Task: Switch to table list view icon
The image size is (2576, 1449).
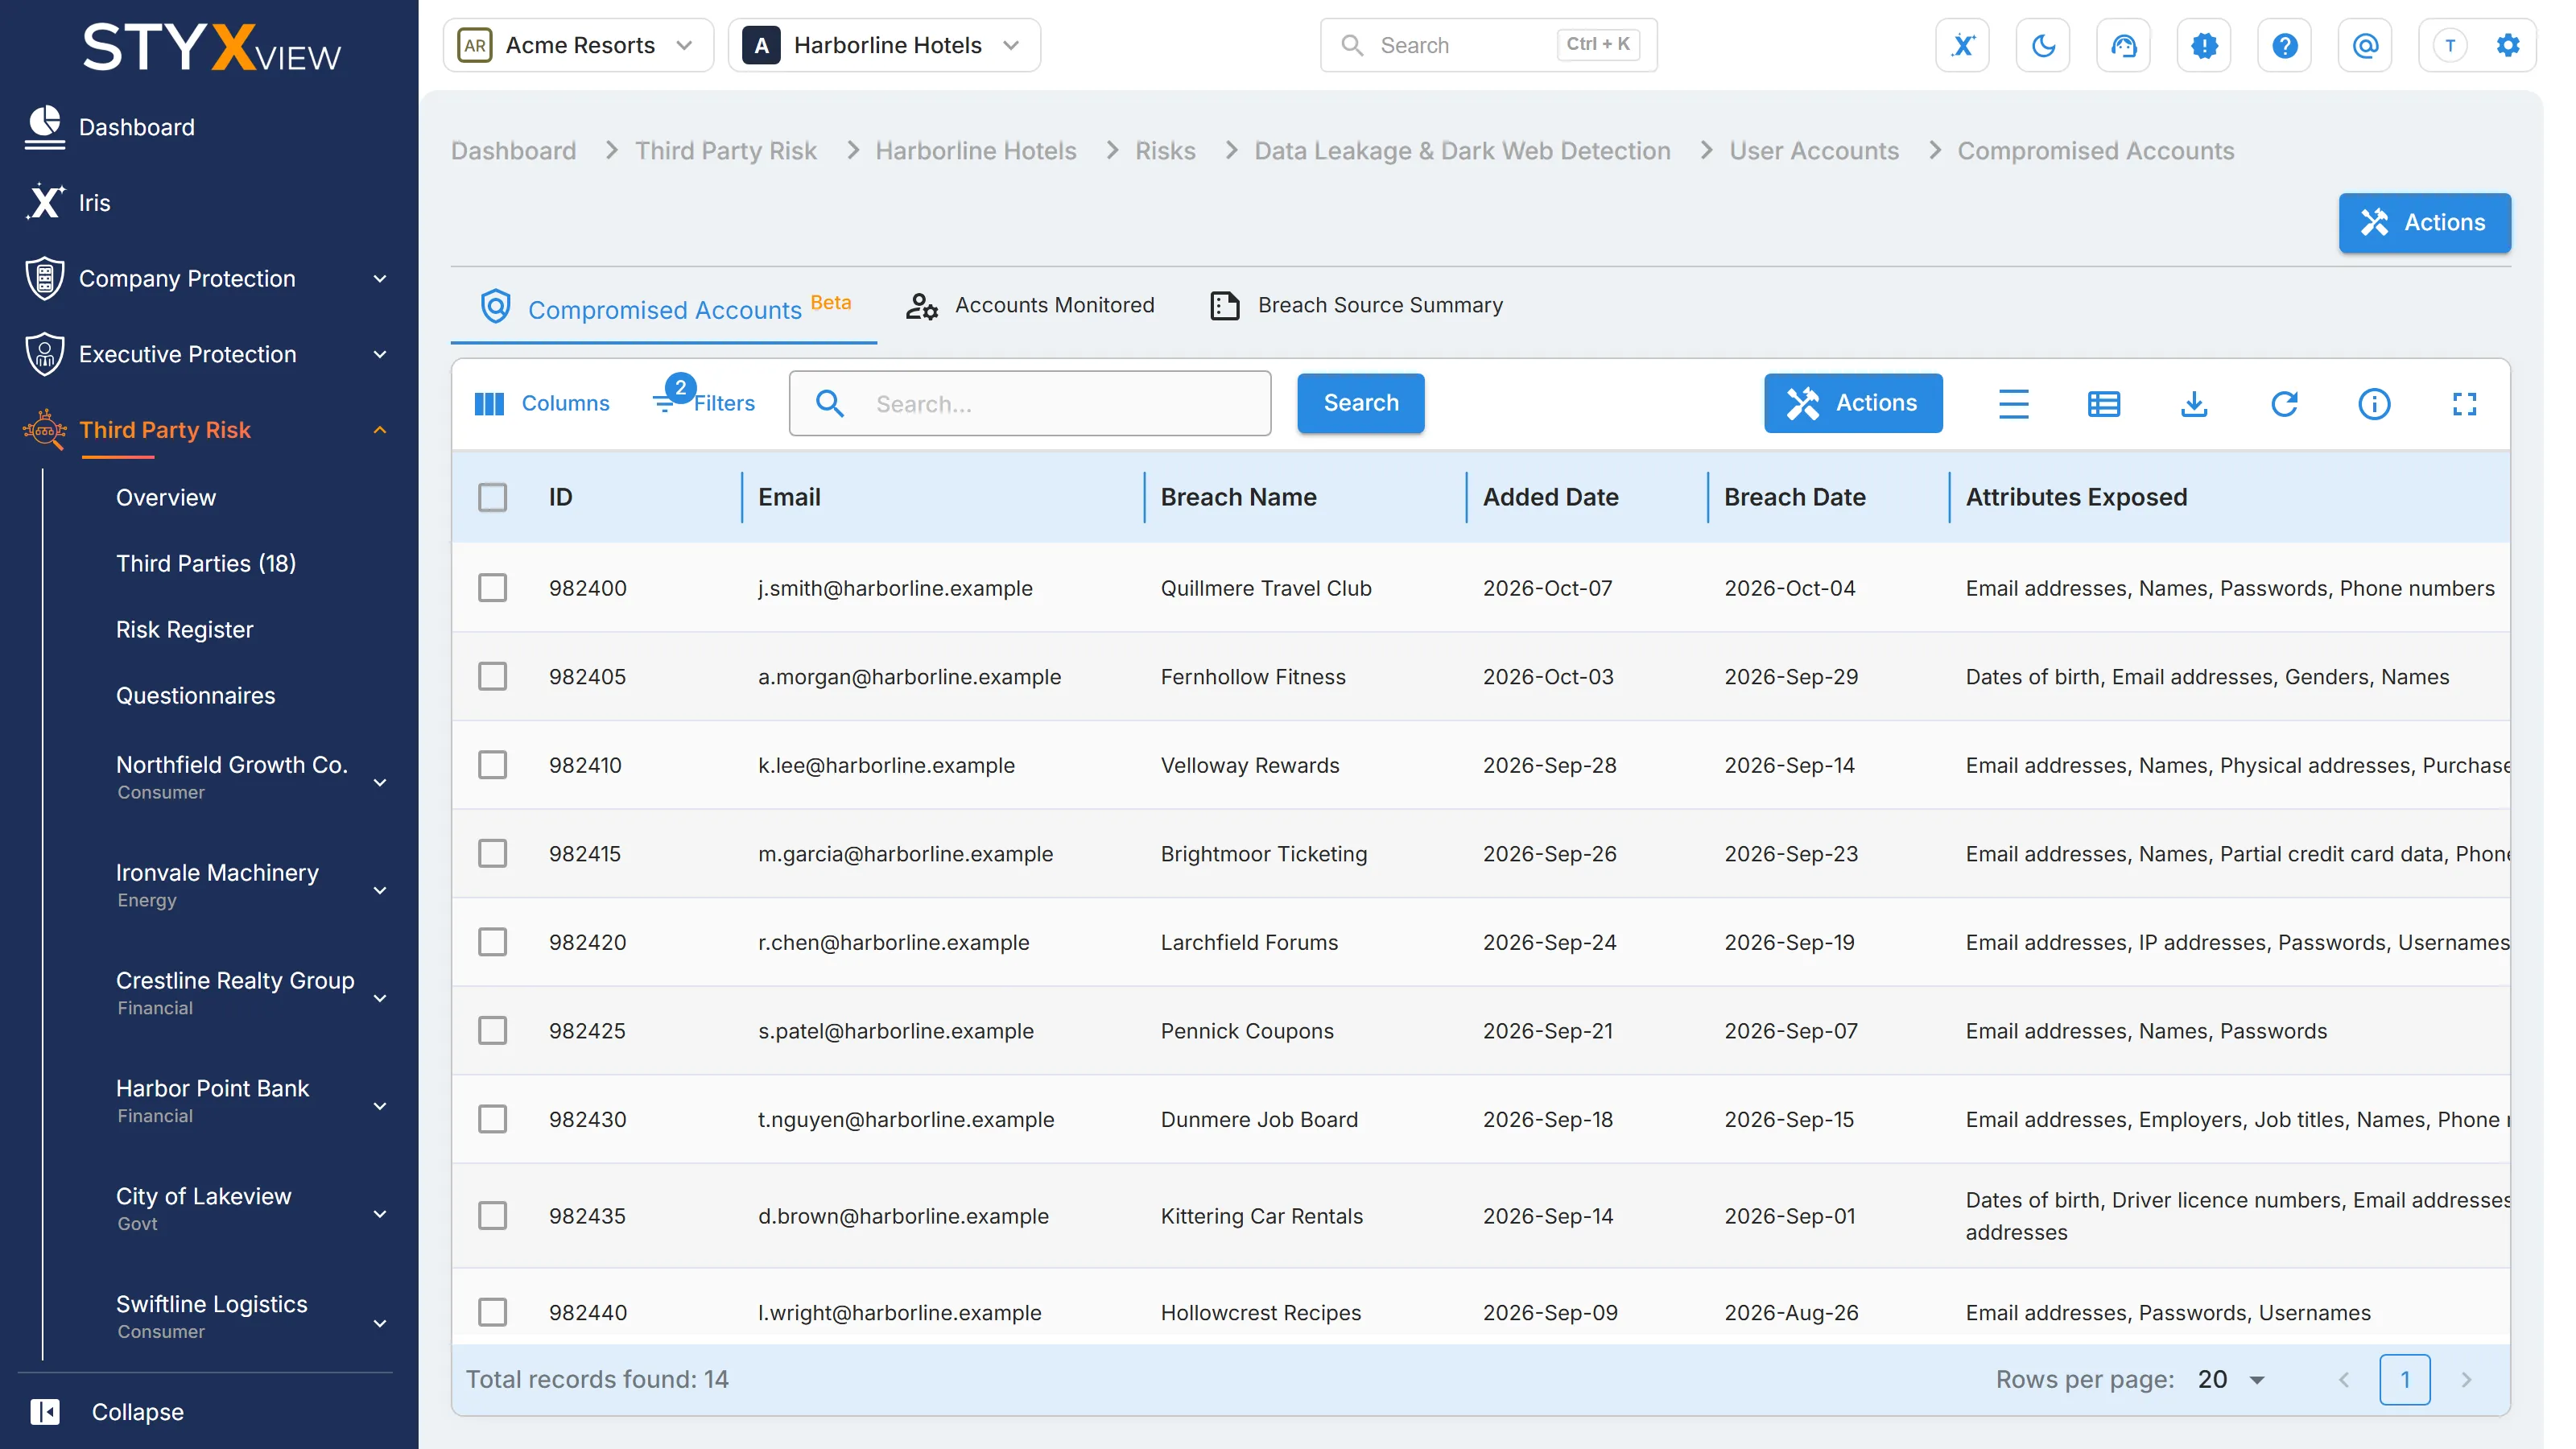Action: point(2103,403)
